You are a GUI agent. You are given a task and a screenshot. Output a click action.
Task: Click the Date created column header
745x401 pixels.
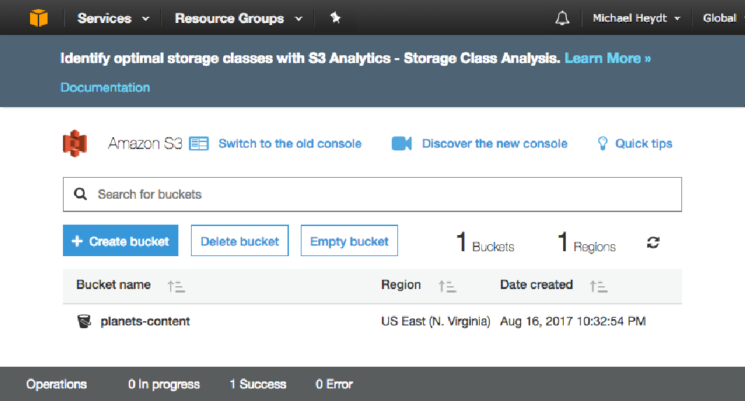pos(537,285)
